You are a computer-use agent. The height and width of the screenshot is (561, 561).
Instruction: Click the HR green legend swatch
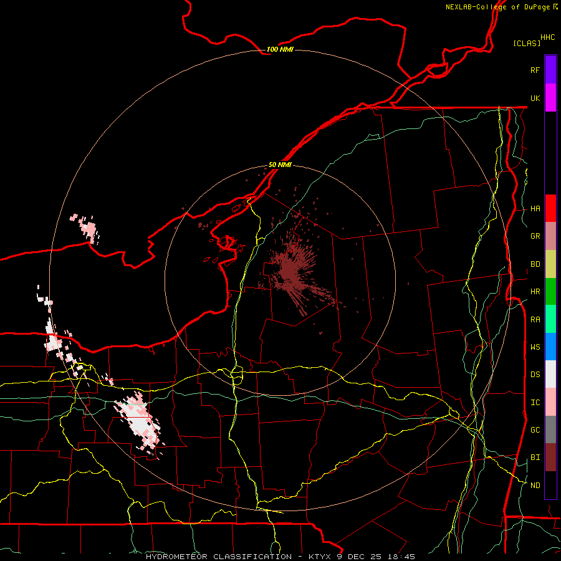click(x=550, y=292)
